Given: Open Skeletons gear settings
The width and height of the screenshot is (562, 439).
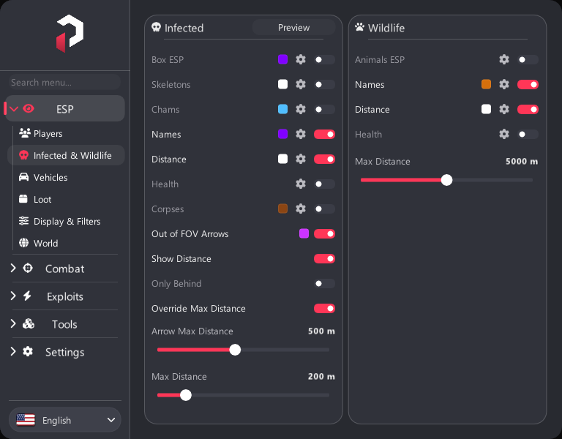Looking at the screenshot, I should 300,84.
